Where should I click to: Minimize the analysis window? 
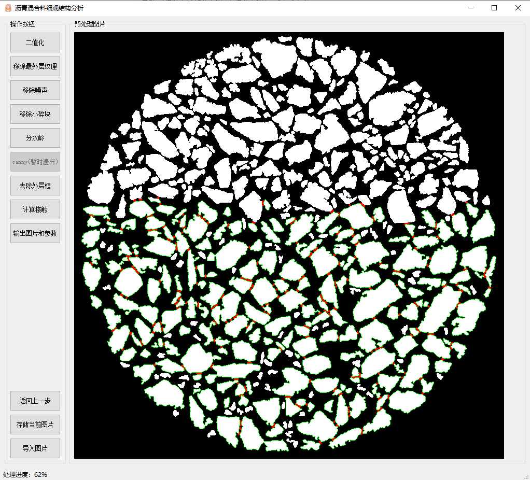(471, 8)
